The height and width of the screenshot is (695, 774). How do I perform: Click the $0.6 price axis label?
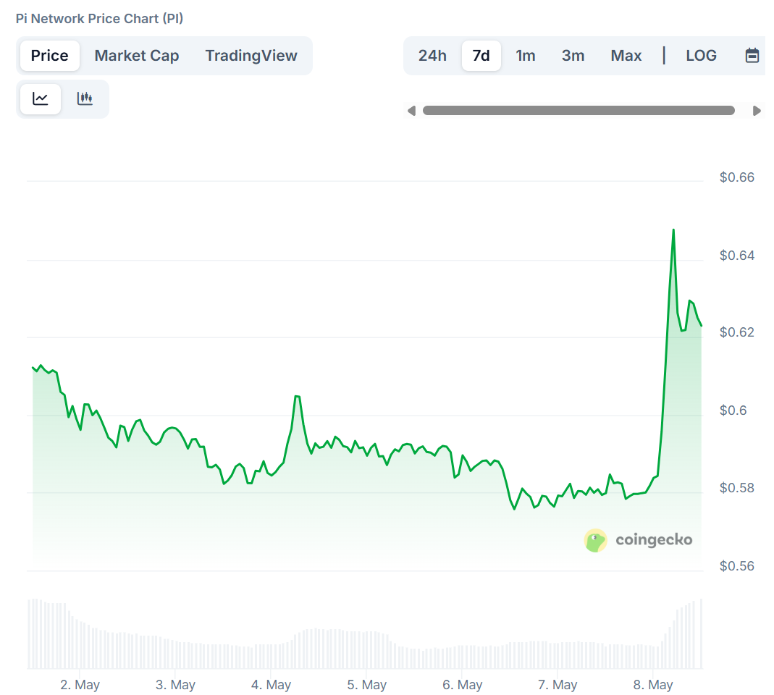(x=733, y=410)
